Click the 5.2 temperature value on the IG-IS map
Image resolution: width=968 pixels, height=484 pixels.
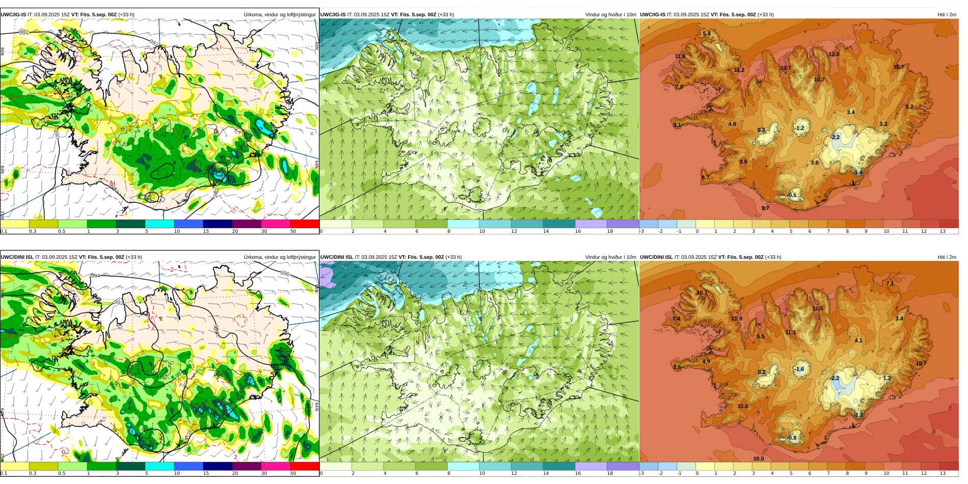909,107
